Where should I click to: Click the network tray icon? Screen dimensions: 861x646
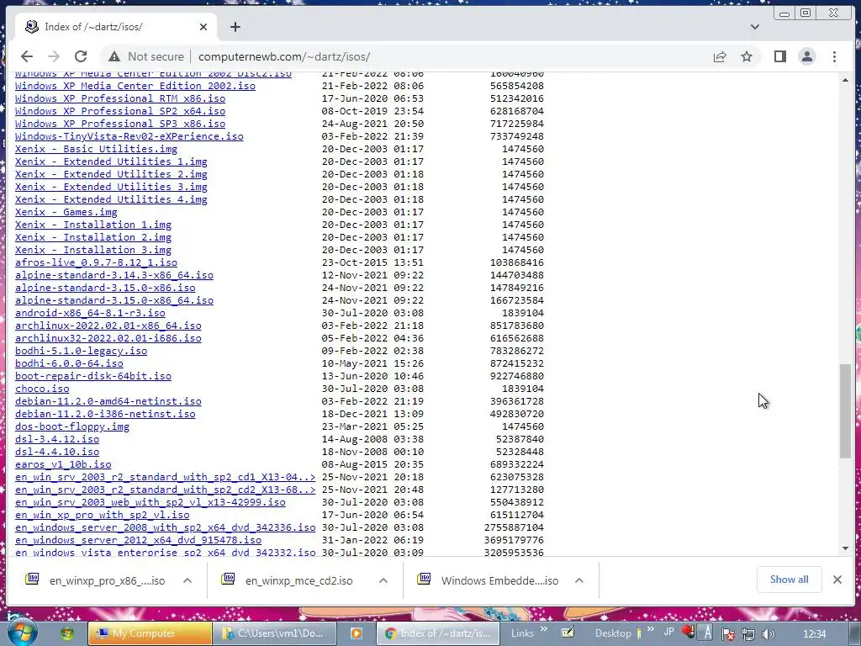click(747, 634)
